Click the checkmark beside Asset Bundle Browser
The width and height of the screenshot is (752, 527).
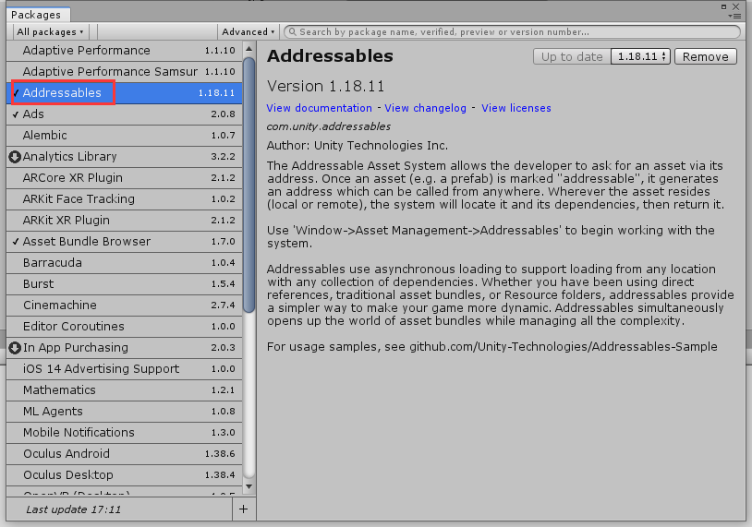[x=16, y=242]
